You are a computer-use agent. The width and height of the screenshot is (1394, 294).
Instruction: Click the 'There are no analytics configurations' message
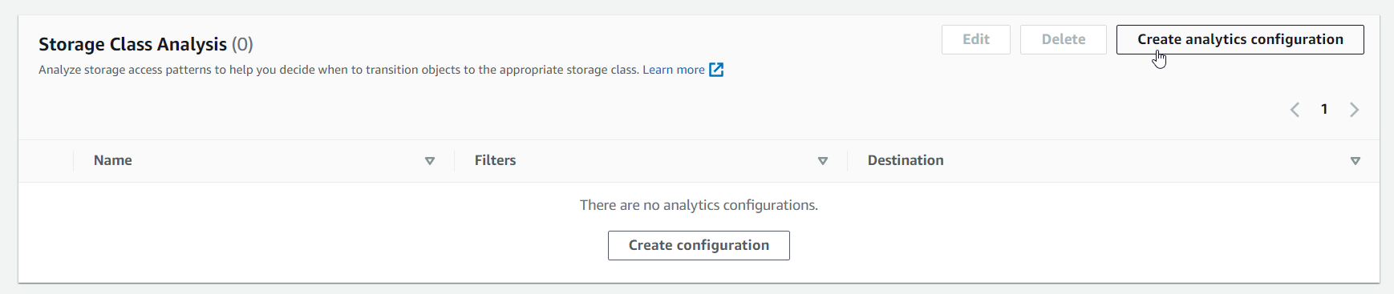pos(699,205)
